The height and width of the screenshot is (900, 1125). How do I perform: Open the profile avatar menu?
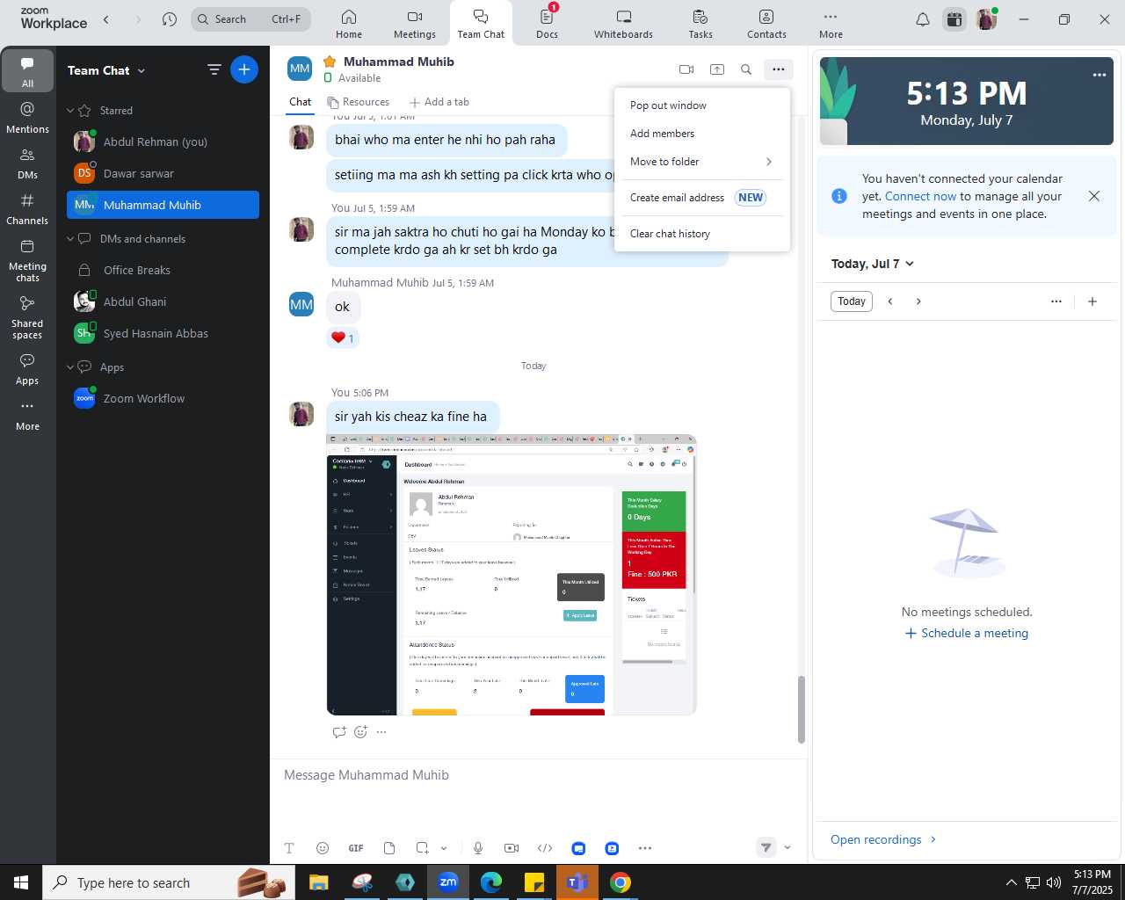986,19
